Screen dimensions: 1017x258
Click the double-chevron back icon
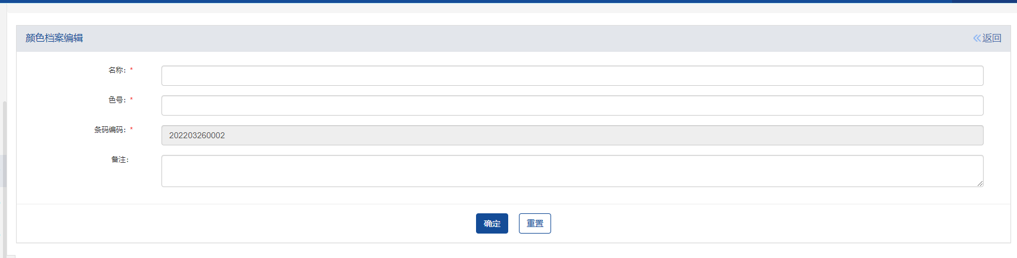(976, 38)
